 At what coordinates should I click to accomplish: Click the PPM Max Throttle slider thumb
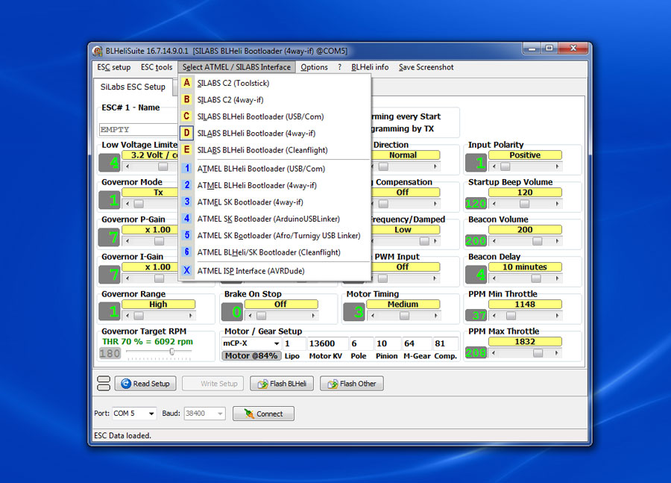pyautogui.click(x=538, y=353)
